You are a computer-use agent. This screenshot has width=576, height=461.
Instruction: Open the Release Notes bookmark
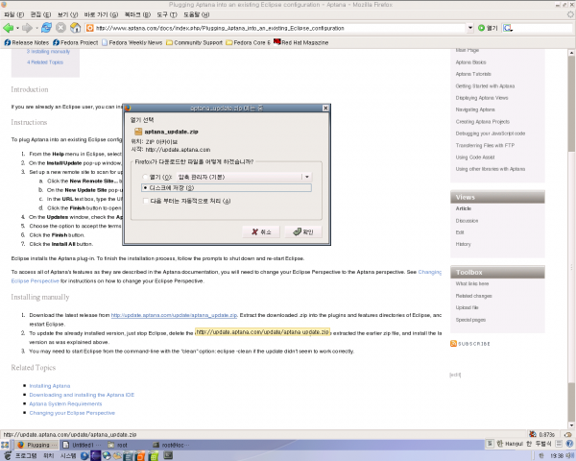click(x=27, y=42)
